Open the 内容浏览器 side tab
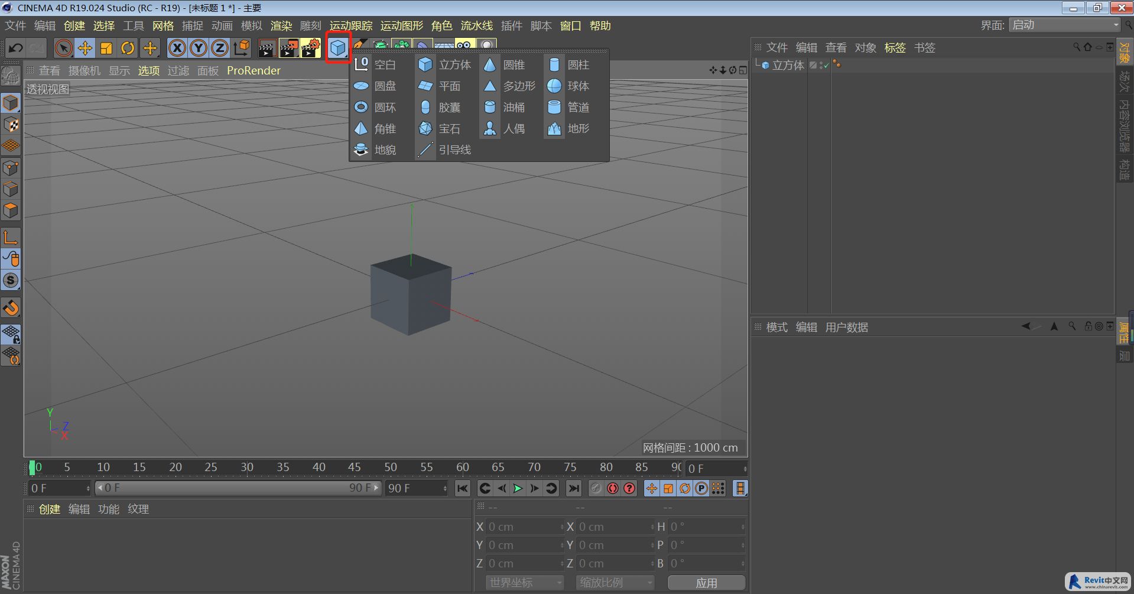The height and width of the screenshot is (594, 1134). click(1124, 125)
